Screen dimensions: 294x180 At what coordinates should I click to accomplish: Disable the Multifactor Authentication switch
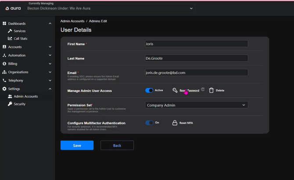[x=149, y=123]
